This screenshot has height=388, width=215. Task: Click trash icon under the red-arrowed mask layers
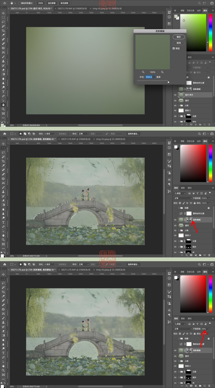(x=209, y=255)
